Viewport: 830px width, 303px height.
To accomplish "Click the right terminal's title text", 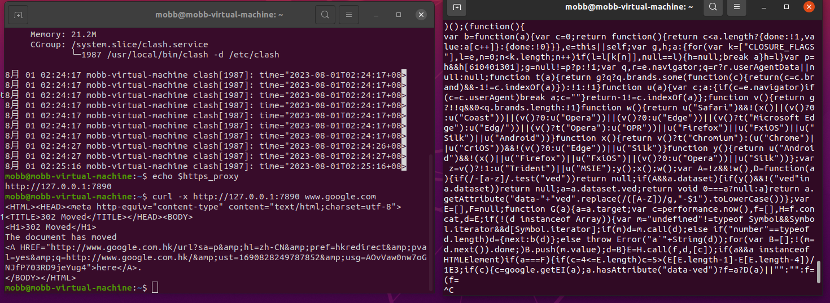I will pos(634,7).
